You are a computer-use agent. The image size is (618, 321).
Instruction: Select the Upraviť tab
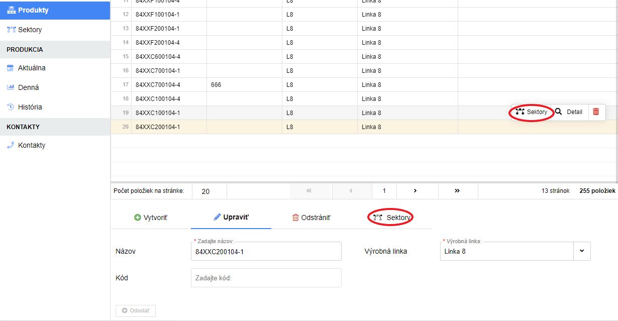click(231, 218)
